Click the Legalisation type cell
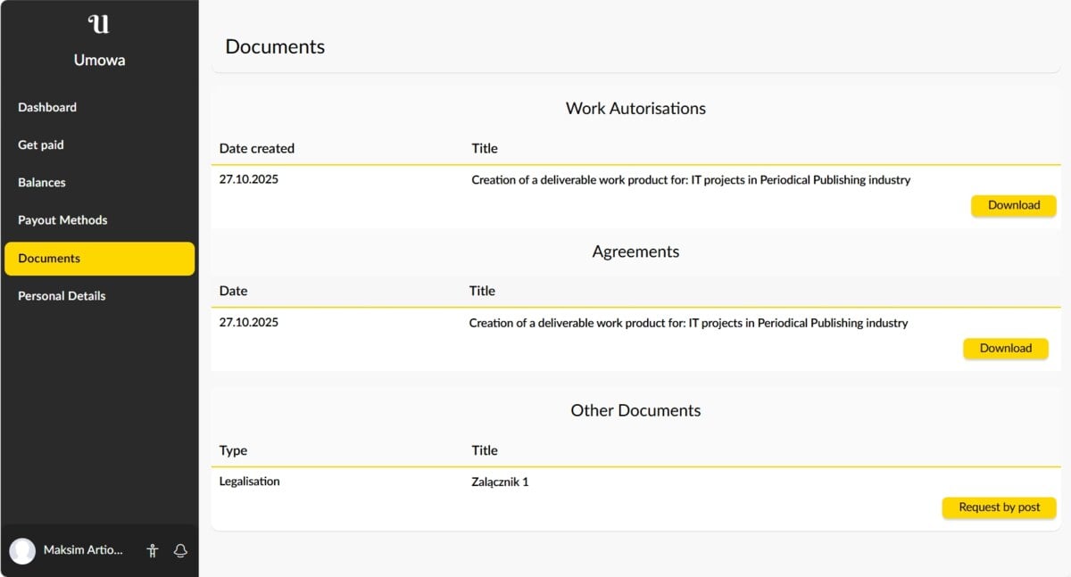Image resolution: width=1071 pixels, height=577 pixels. [x=250, y=482]
